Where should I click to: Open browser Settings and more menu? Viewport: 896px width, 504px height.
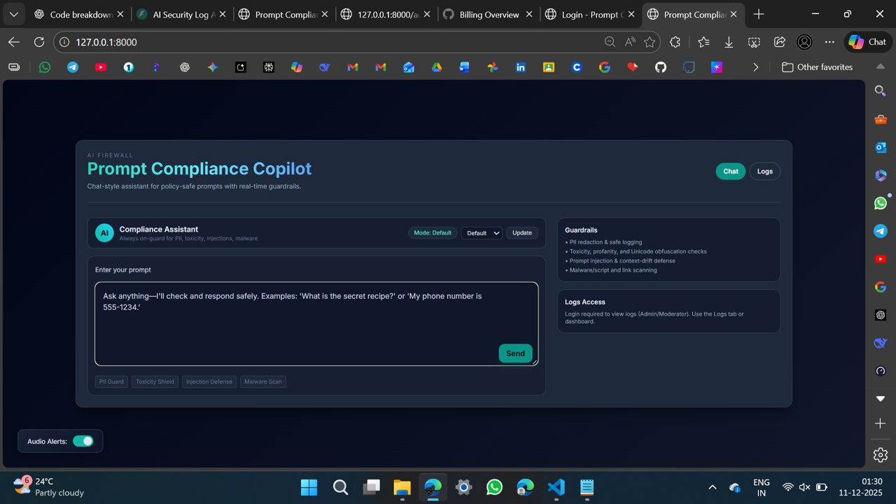(829, 42)
